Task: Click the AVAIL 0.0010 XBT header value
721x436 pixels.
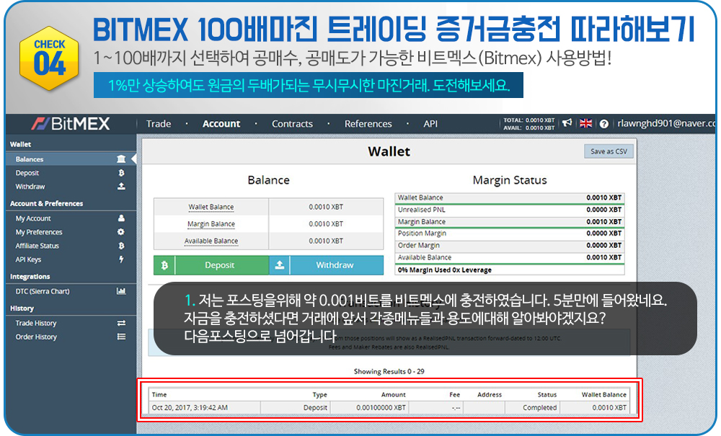Action: tap(528, 128)
